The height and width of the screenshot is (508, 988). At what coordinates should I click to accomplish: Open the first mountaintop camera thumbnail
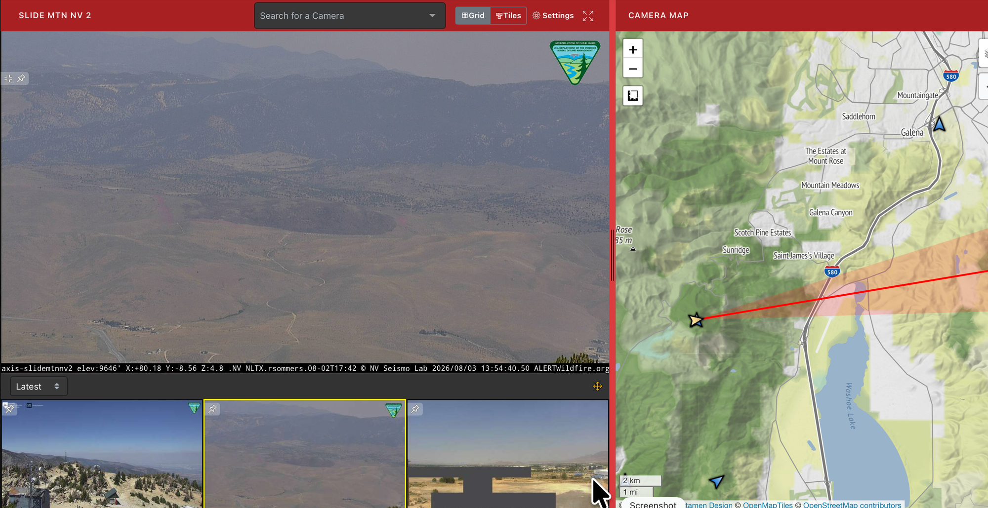click(x=102, y=454)
